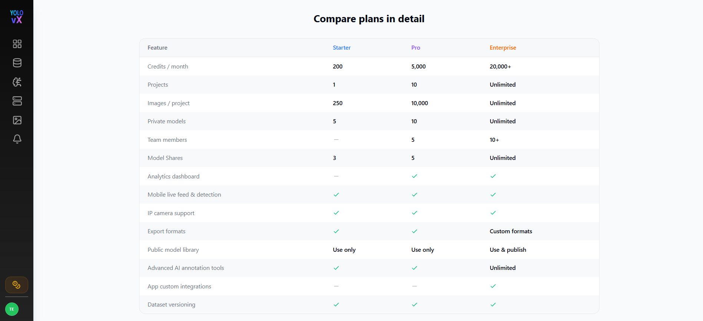
Task: Click the Advanced AI annotation tools label
Action: (x=186, y=268)
